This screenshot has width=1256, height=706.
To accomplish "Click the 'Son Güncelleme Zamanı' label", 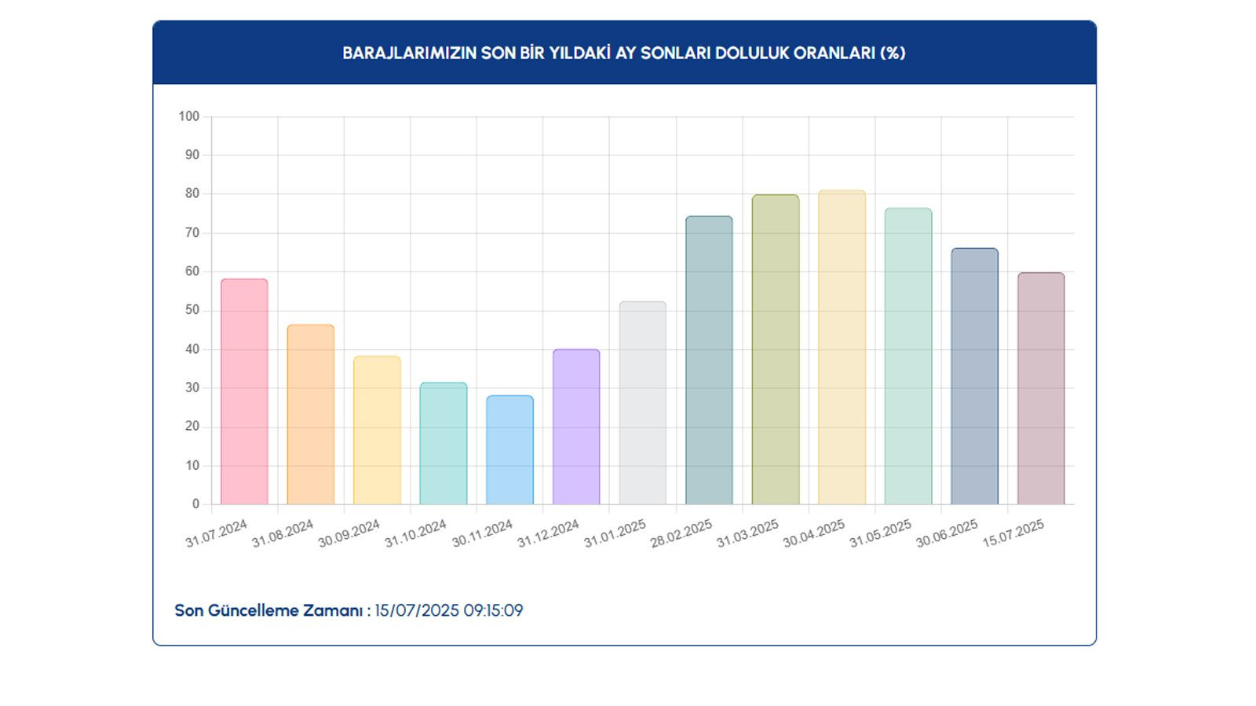I will (x=272, y=610).
